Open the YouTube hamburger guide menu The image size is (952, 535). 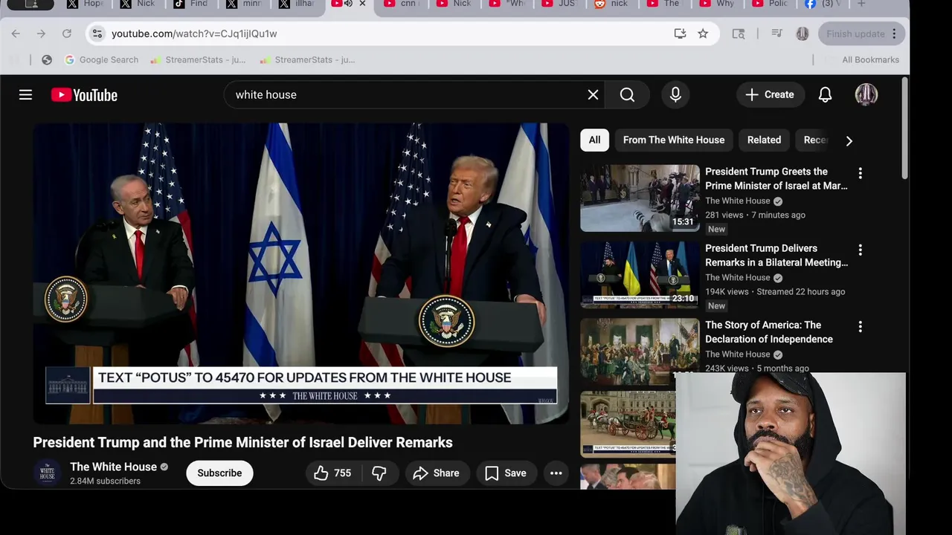coord(25,94)
